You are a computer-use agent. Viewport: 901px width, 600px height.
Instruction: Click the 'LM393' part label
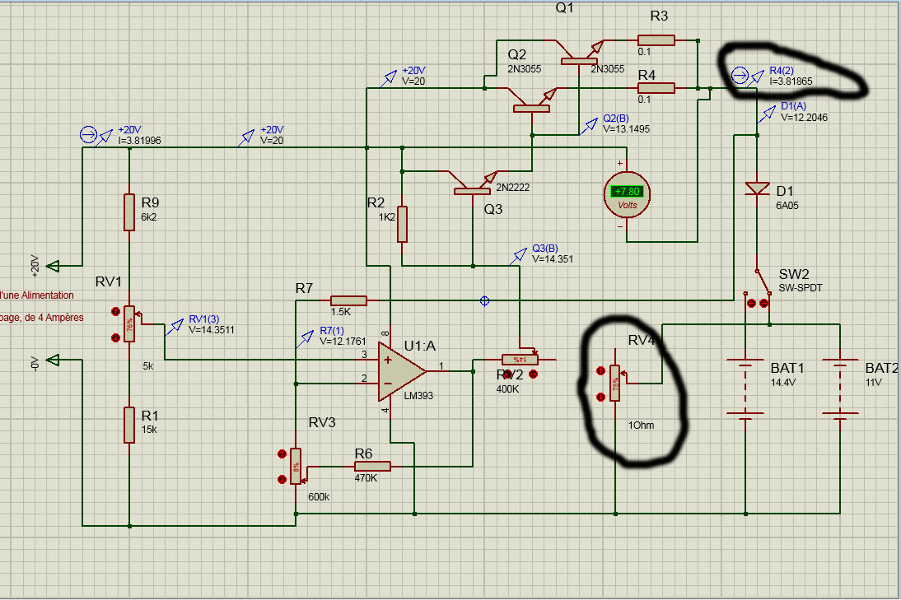coord(418,396)
